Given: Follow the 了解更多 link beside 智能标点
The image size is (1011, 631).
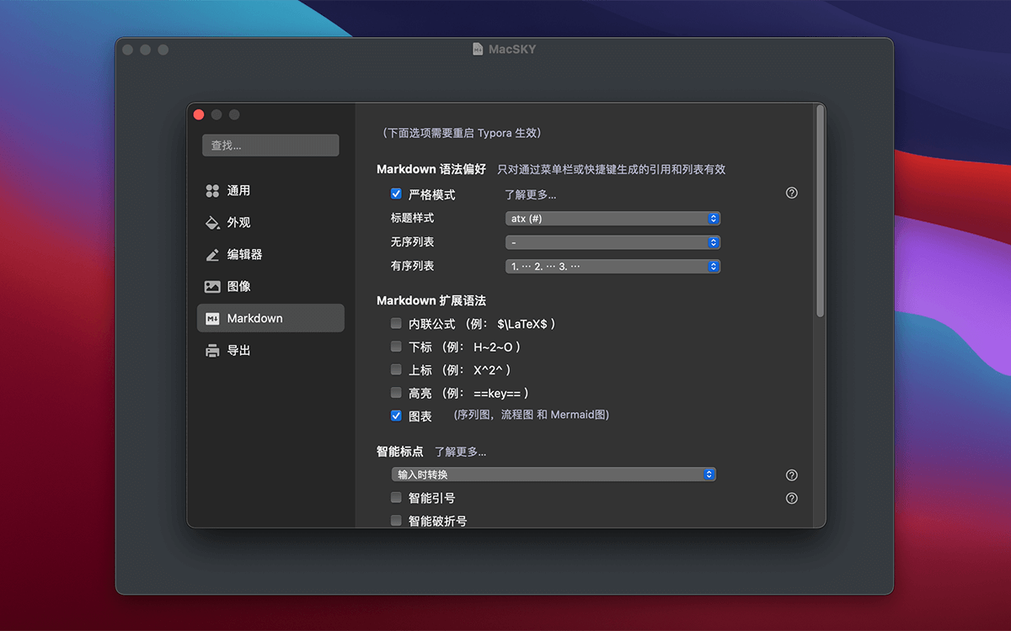Looking at the screenshot, I should [x=460, y=452].
